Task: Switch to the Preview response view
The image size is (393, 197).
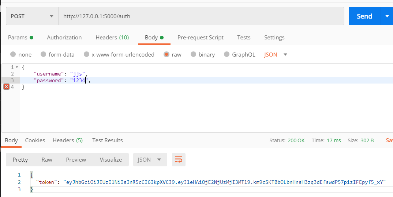Action: coord(76,159)
